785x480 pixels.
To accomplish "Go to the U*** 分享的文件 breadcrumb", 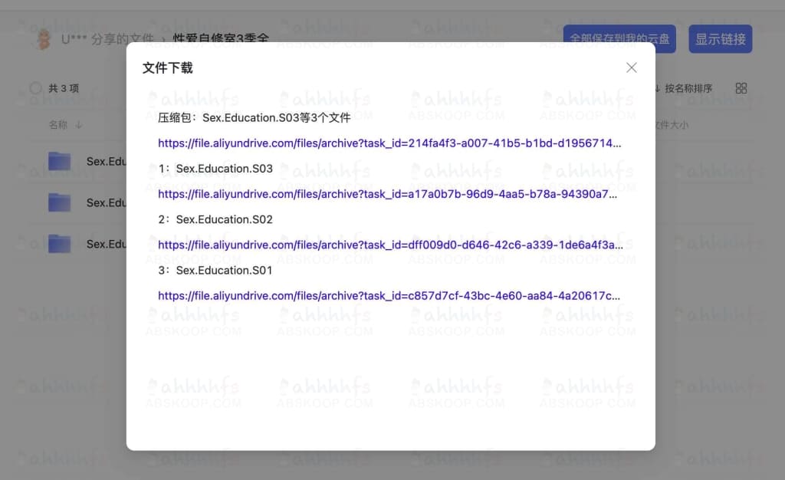I will click(x=107, y=39).
